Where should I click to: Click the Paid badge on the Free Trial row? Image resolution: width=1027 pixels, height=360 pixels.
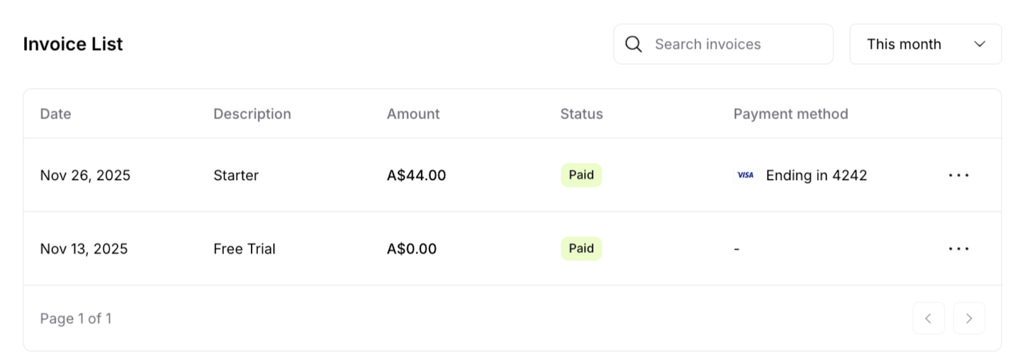(x=581, y=249)
